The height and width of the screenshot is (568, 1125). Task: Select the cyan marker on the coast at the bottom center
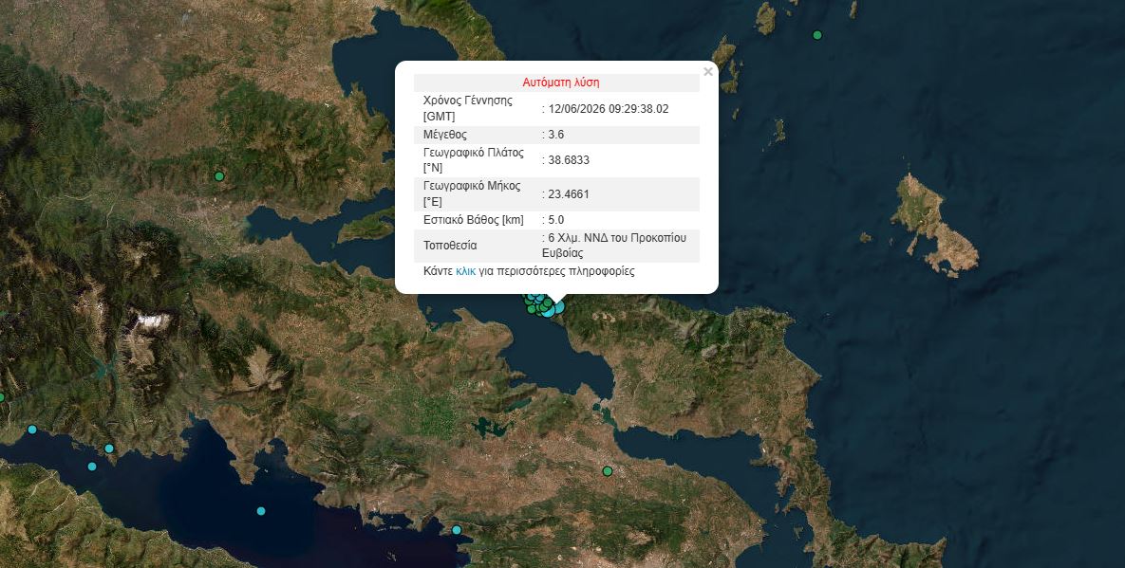(x=457, y=530)
